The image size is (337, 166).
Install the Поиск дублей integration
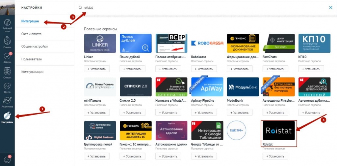[x=132, y=69]
